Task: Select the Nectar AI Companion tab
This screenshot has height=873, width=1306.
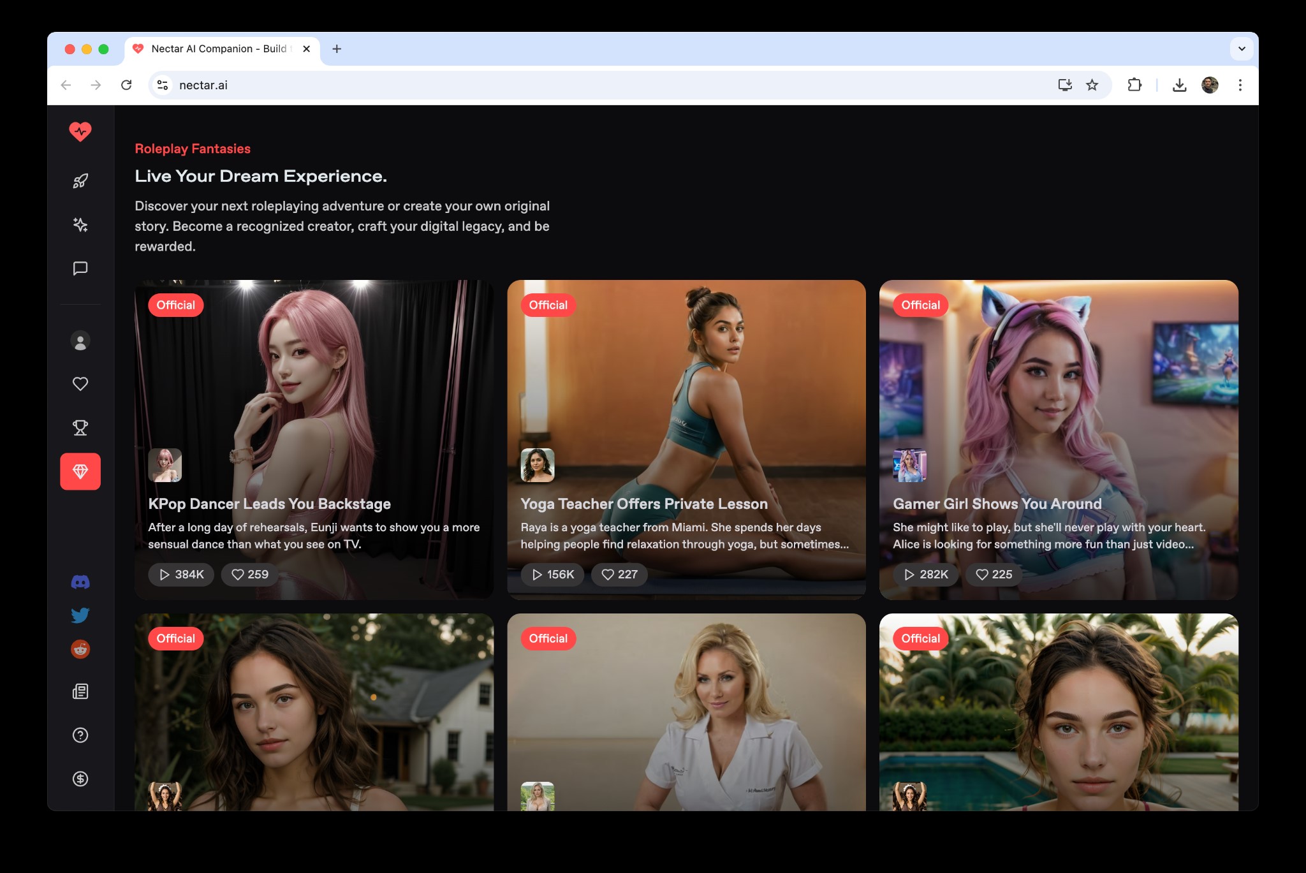Action: (222, 49)
